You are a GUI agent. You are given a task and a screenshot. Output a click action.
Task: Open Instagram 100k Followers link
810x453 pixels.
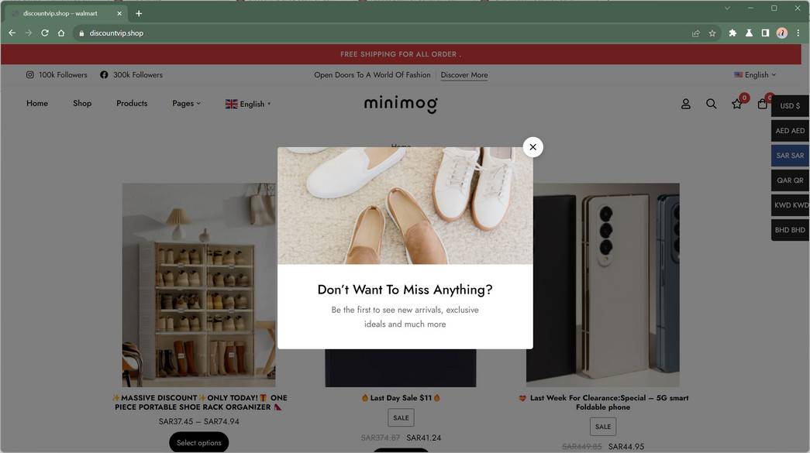point(57,75)
